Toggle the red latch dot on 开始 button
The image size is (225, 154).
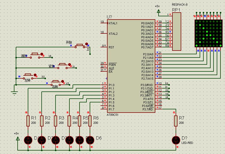[86, 44]
